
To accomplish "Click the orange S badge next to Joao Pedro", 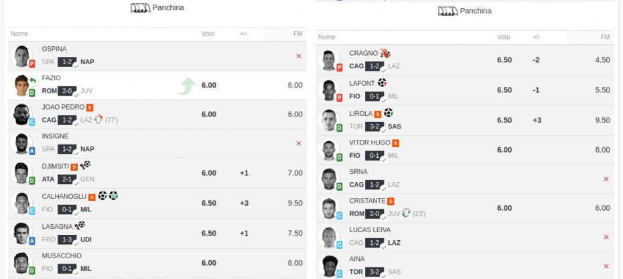I will 89,107.
